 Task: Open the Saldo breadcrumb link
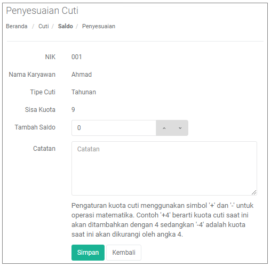66,26
